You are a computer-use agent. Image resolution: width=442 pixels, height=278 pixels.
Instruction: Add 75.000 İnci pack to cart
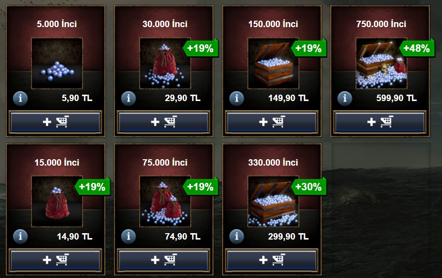163,260
